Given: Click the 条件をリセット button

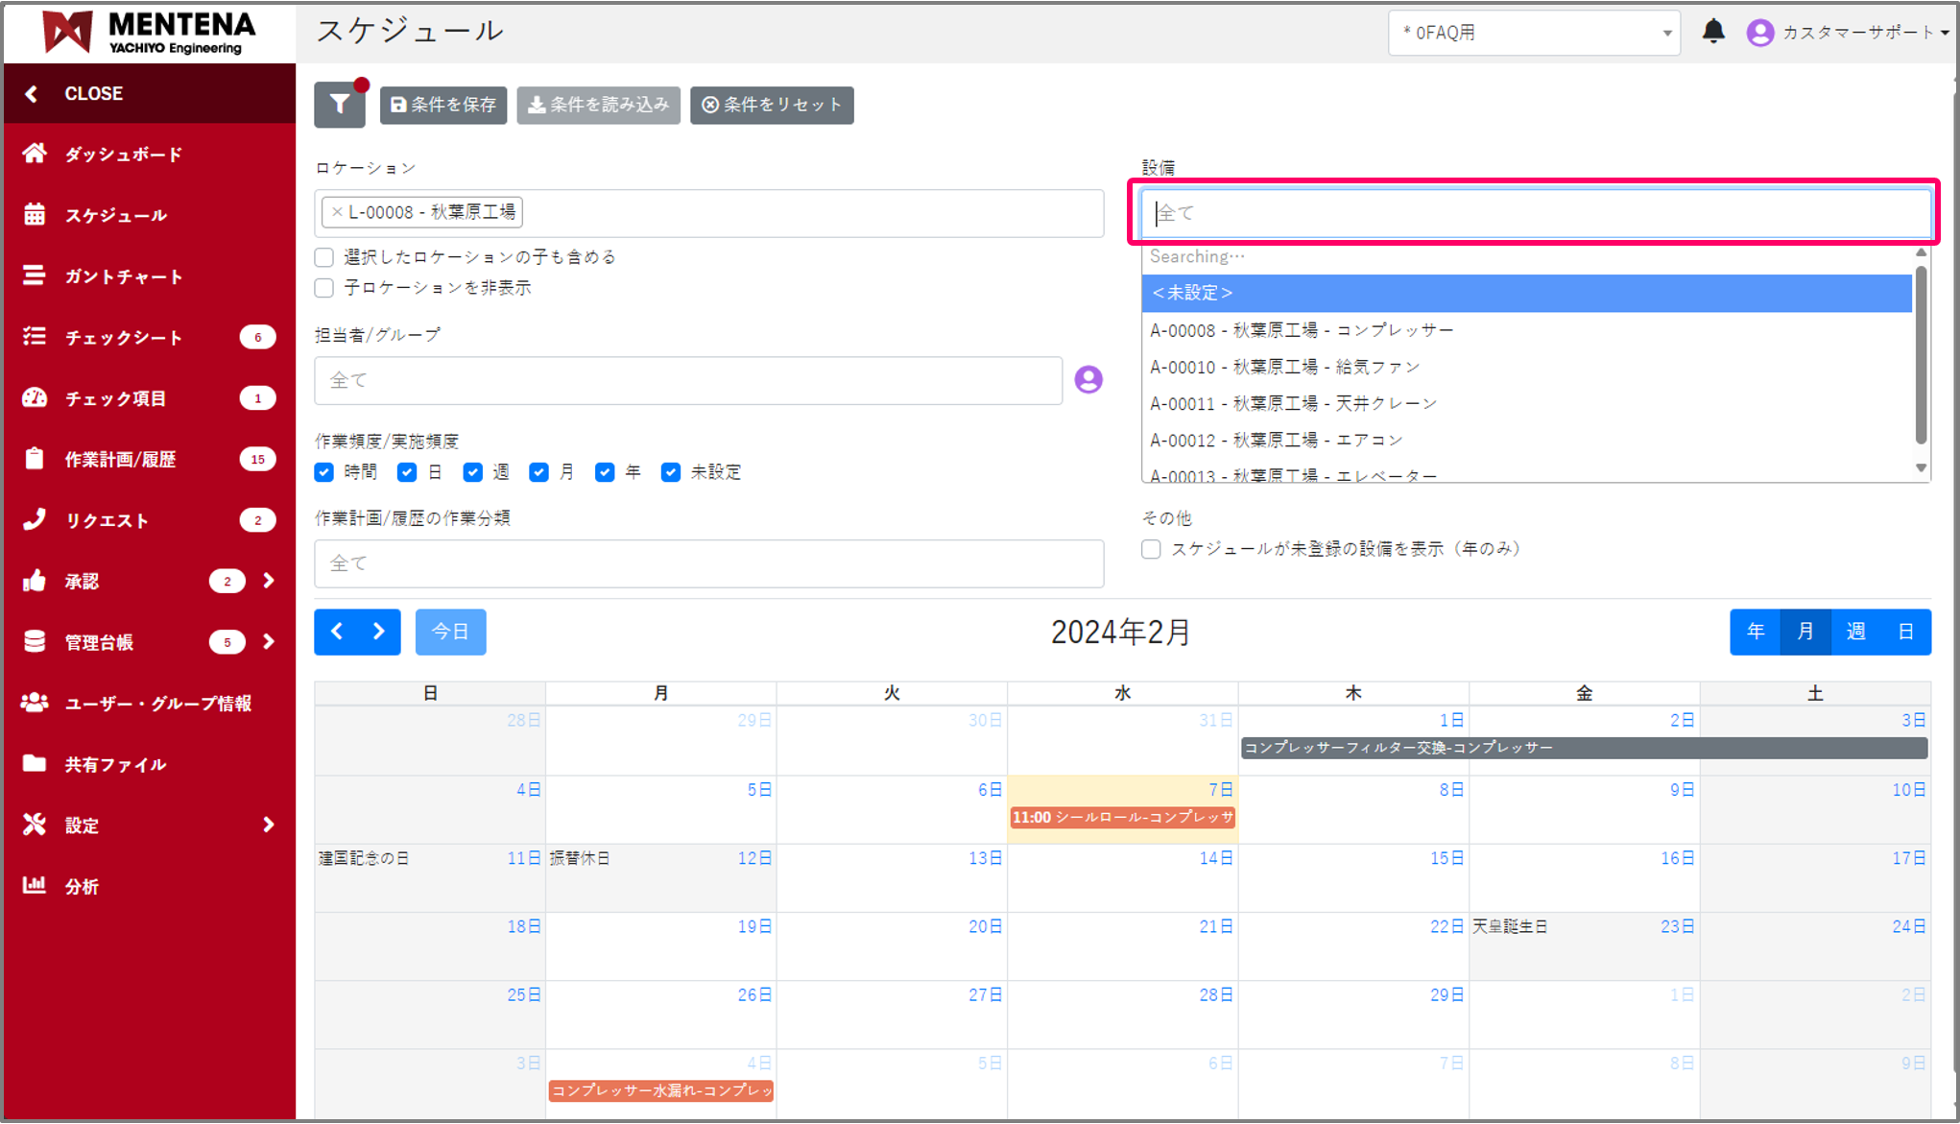Looking at the screenshot, I should click(x=772, y=105).
